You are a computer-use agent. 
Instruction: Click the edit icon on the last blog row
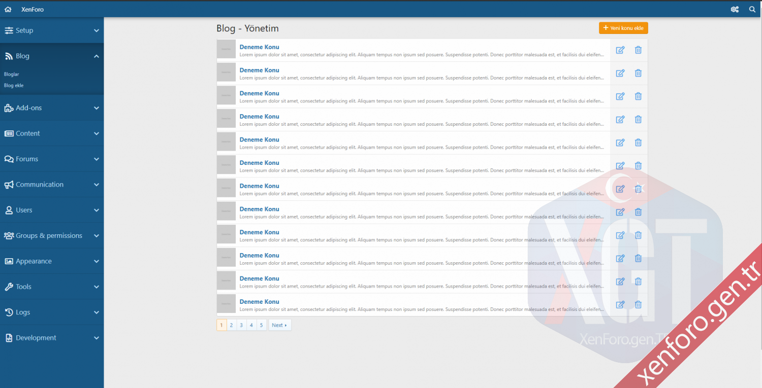620,305
